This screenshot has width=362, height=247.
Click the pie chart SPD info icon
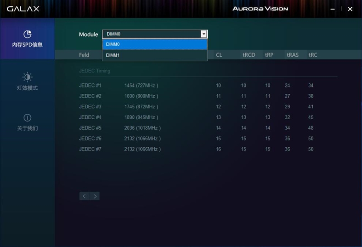[27, 34]
